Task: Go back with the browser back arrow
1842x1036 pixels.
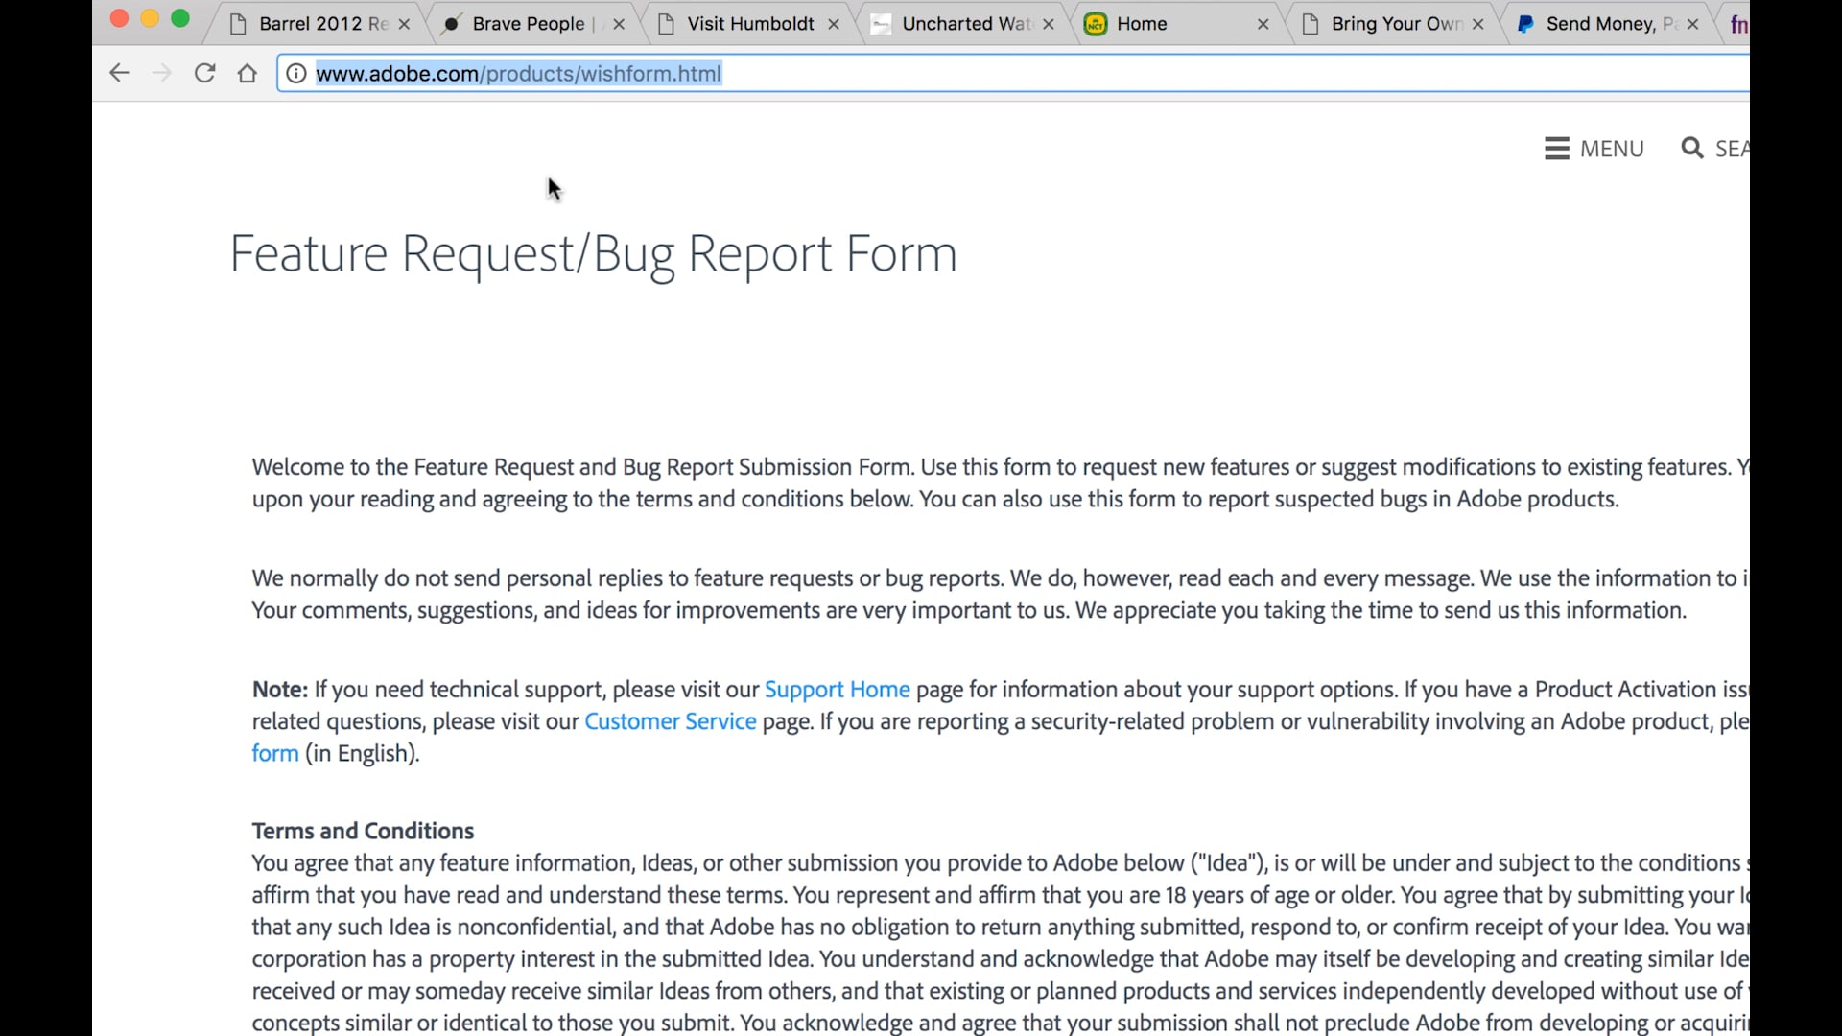Action: pos(119,73)
